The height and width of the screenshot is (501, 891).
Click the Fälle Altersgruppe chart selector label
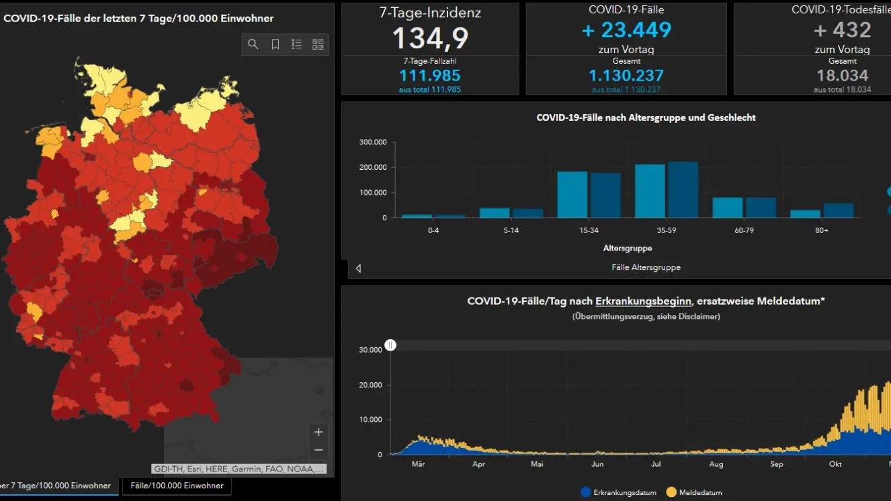[646, 267]
